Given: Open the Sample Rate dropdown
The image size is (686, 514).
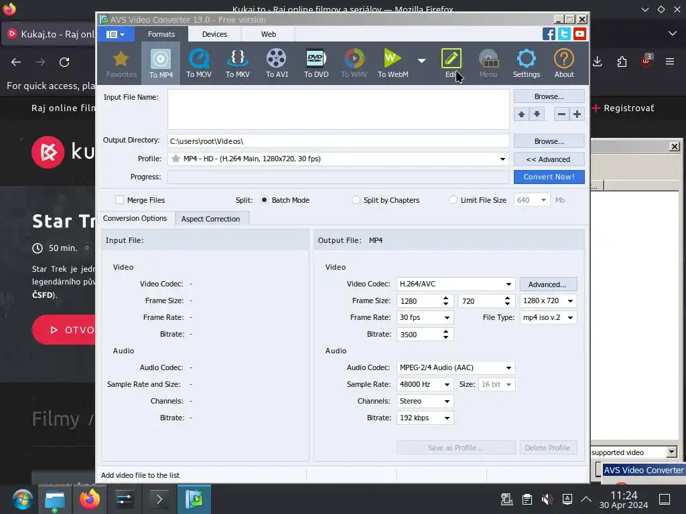Looking at the screenshot, I should click(447, 385).
